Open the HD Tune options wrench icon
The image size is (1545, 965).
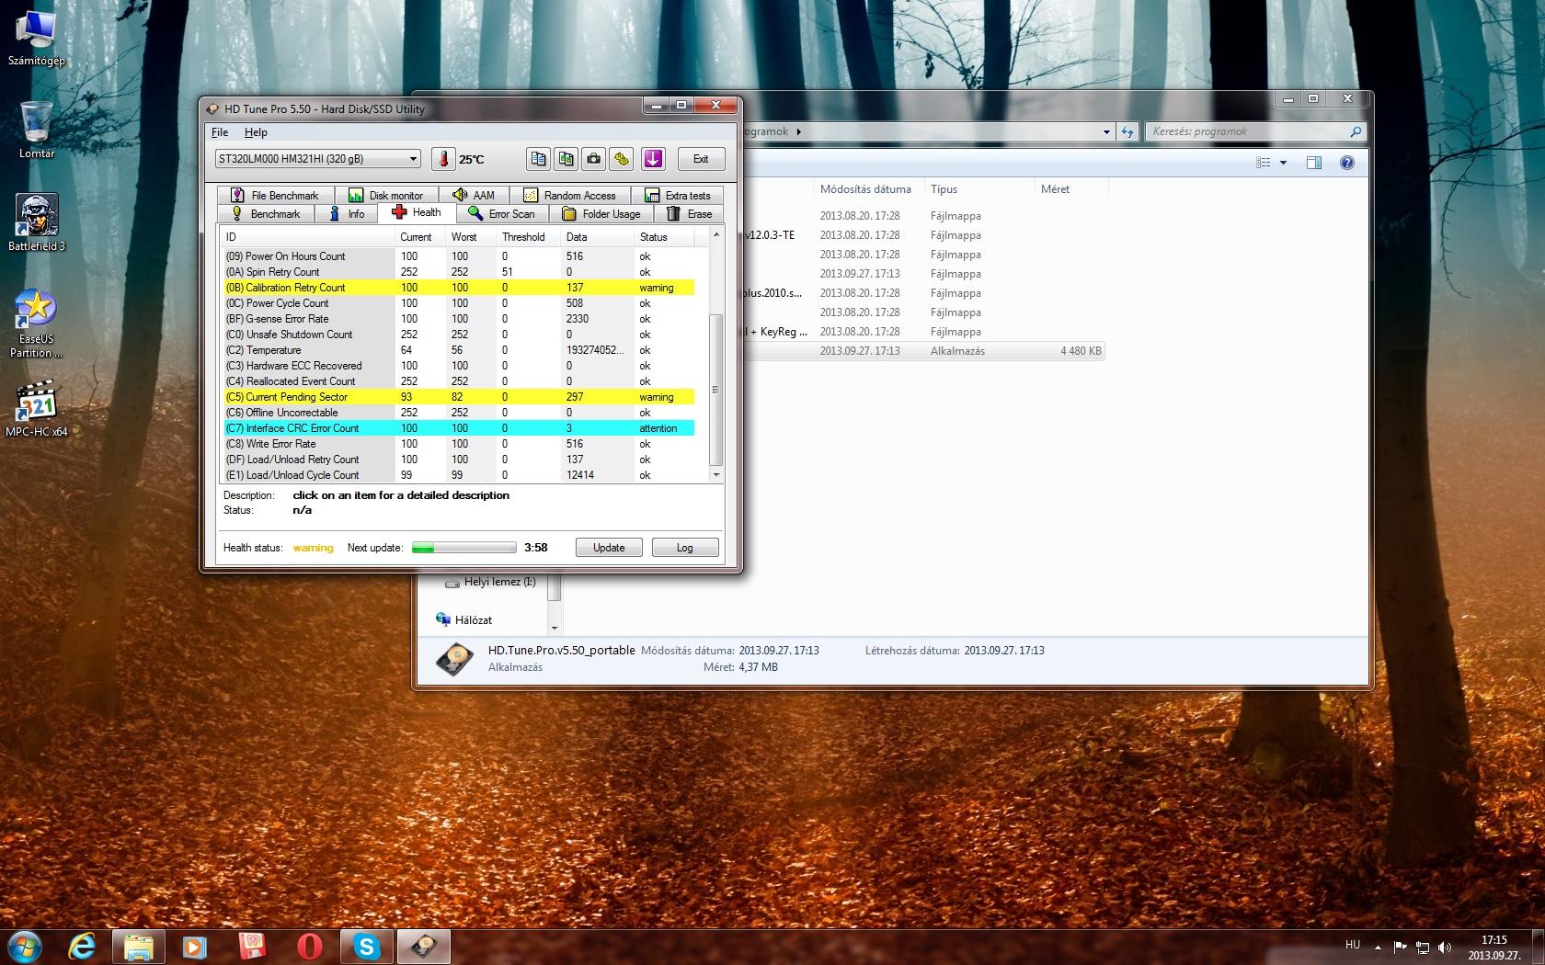(x=622, y=159)
